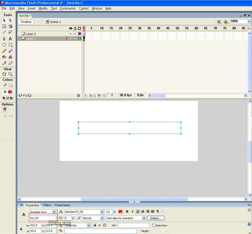Toggle Italic text style
The height and width of the screenshot is (234, 252).
132,212
